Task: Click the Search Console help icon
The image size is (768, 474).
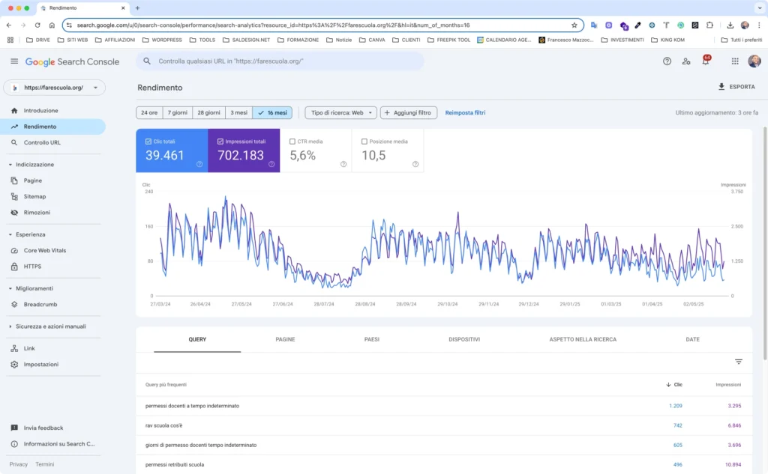Action: 667,61
